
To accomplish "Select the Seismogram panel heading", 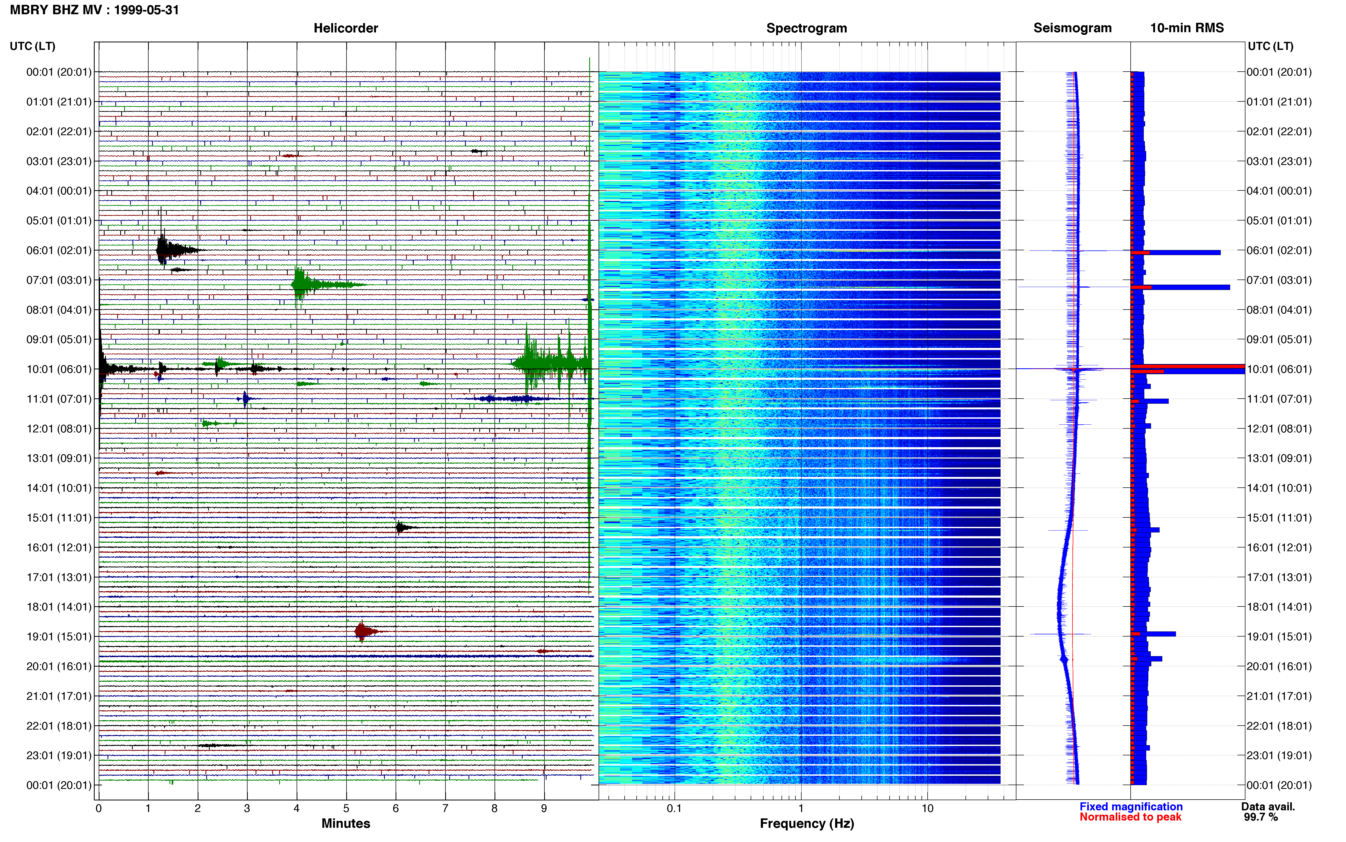I will (x=1072, y=28).
